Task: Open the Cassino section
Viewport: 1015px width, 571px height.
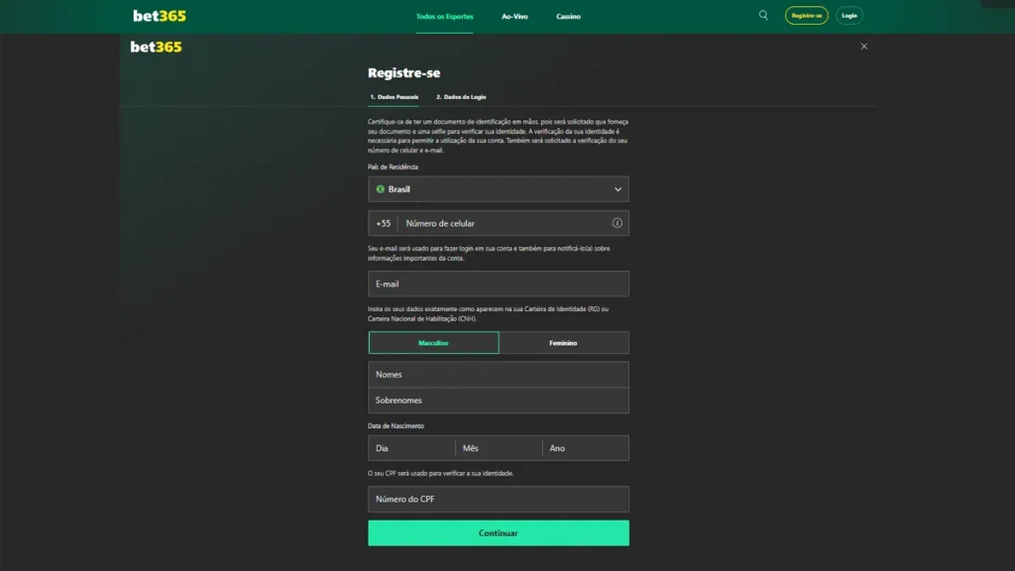Action: tap(568, 16)
